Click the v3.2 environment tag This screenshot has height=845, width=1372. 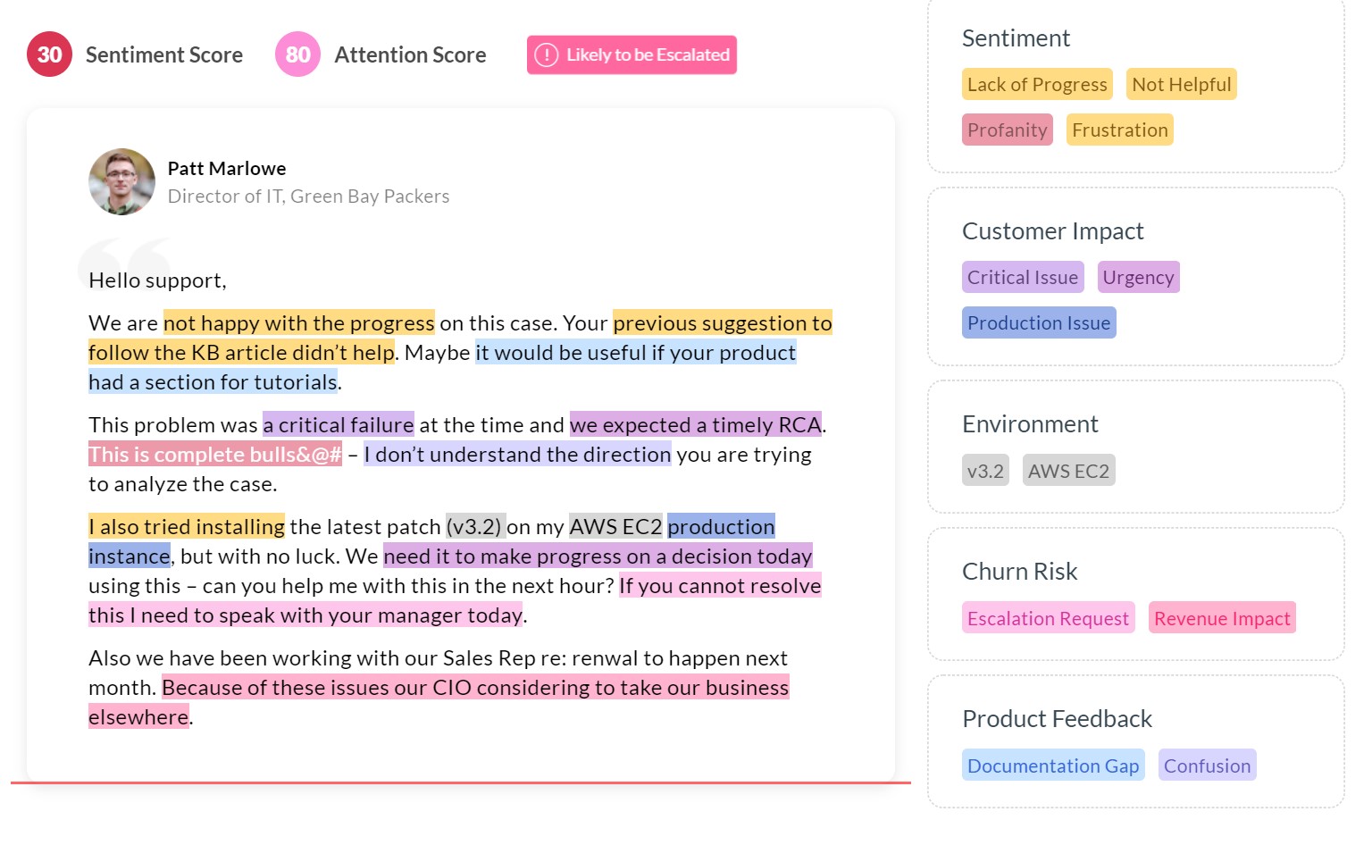point(985,471)
